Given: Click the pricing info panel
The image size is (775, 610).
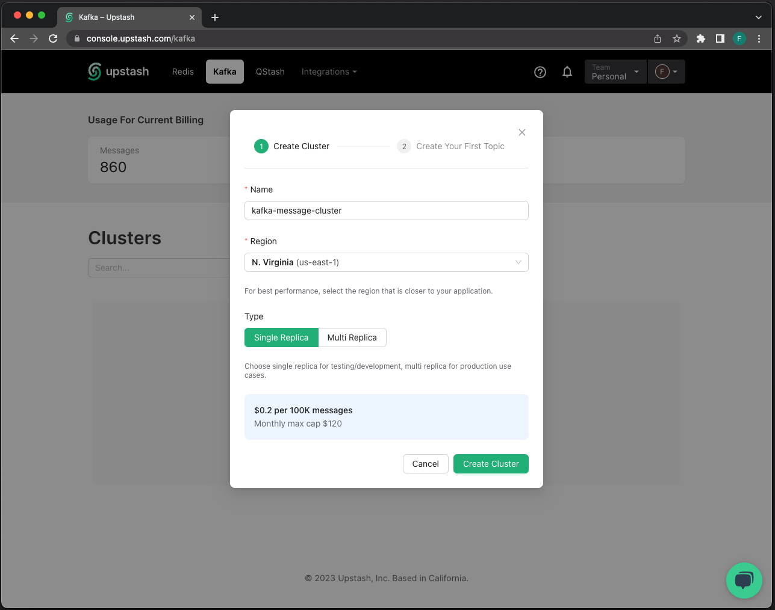Looking at the screenshot, I should point(386,416).
